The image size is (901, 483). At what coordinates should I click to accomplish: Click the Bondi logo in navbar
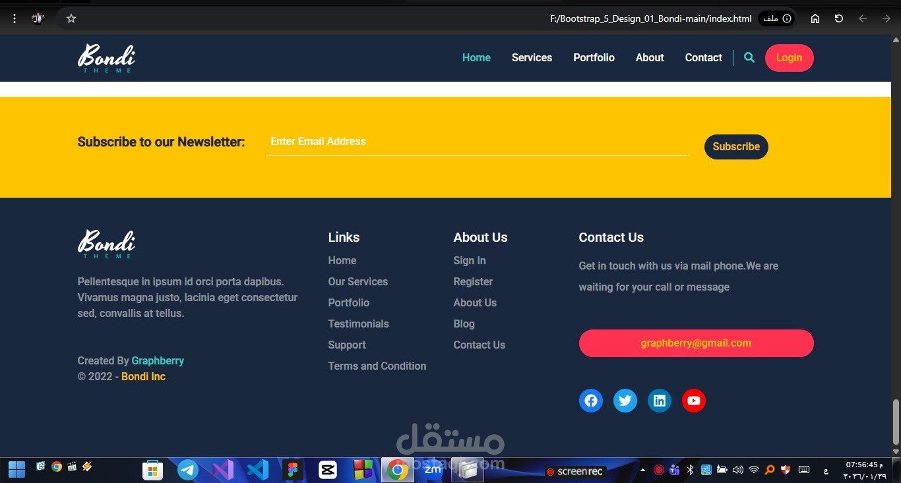click(x=106, y=58)
